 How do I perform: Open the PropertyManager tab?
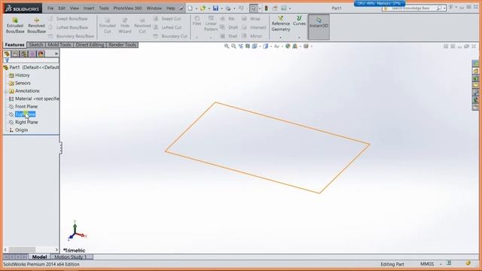(x=15, y=53)
